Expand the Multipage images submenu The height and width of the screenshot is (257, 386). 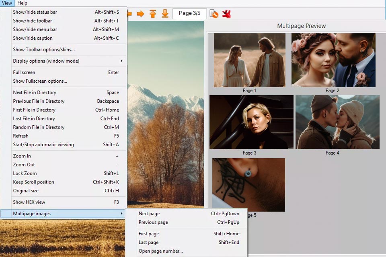point(63,214)
